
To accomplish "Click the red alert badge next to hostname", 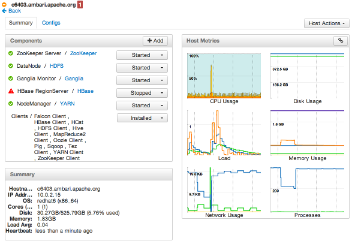I will [x=80, y=5].
